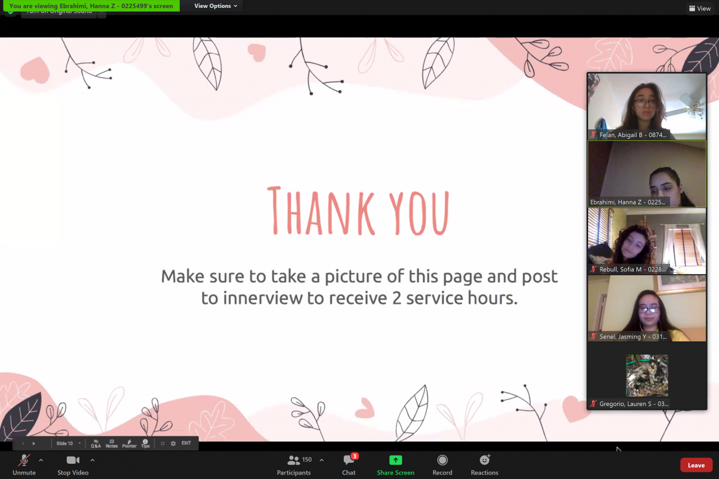
Task: Select Felan, Abigail B video thumbnail
Action: pos(647,106)
